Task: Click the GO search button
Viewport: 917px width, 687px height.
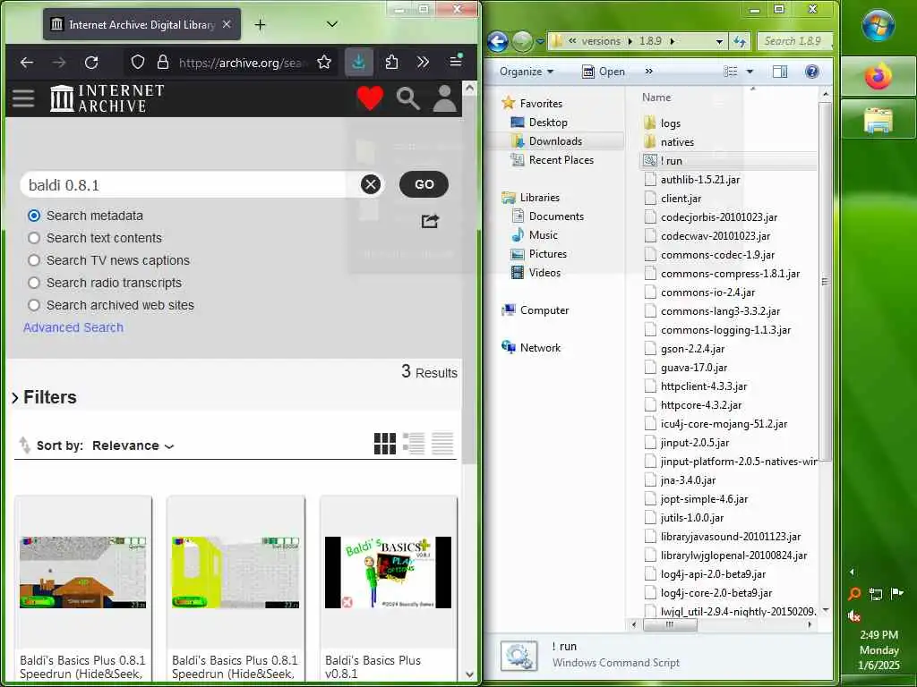Action: tap(424, 184)
